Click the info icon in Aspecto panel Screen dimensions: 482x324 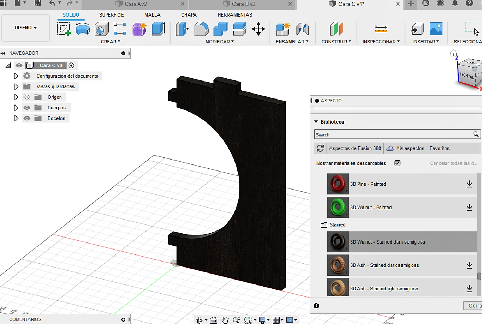coord(316,306)
